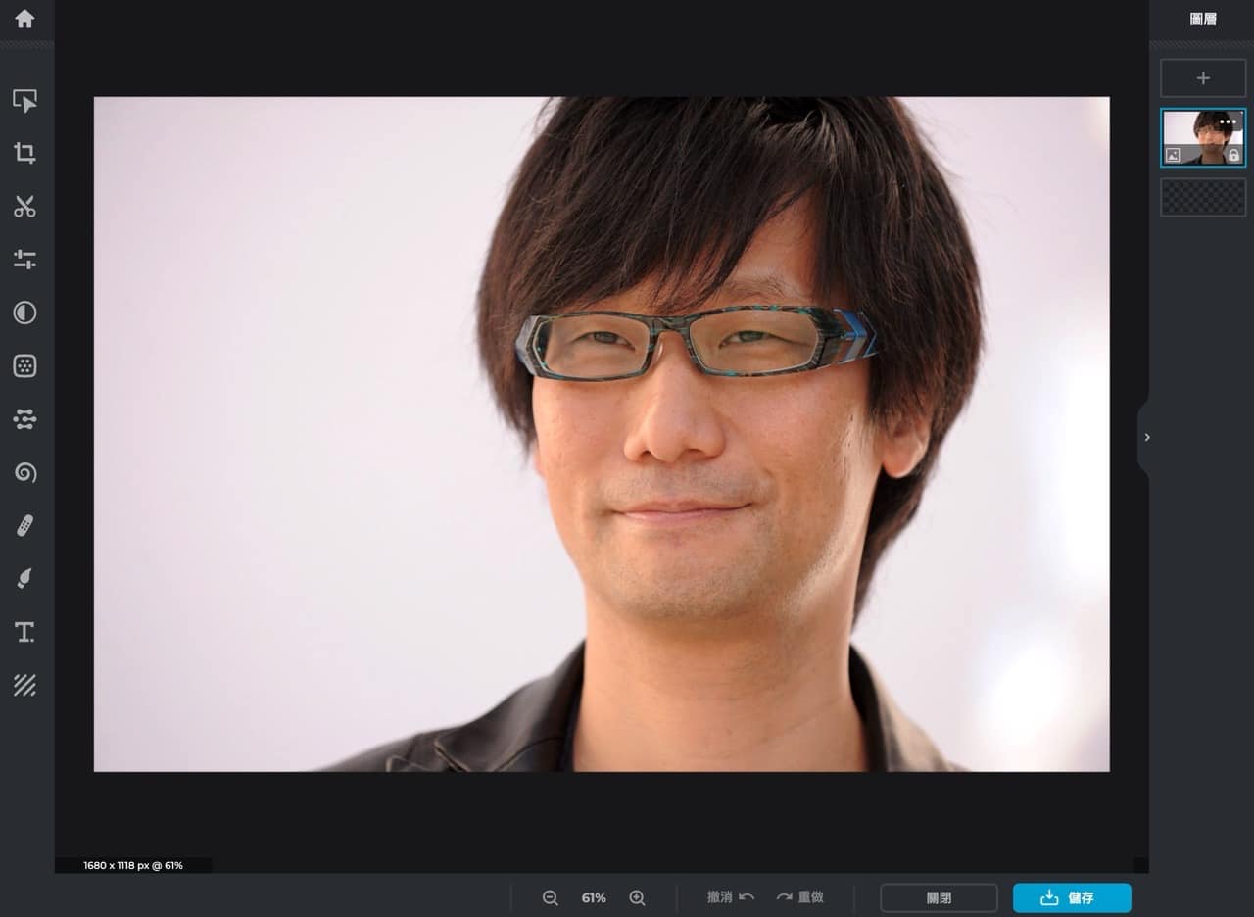Select the spiral swirl tool

(24, 473)
